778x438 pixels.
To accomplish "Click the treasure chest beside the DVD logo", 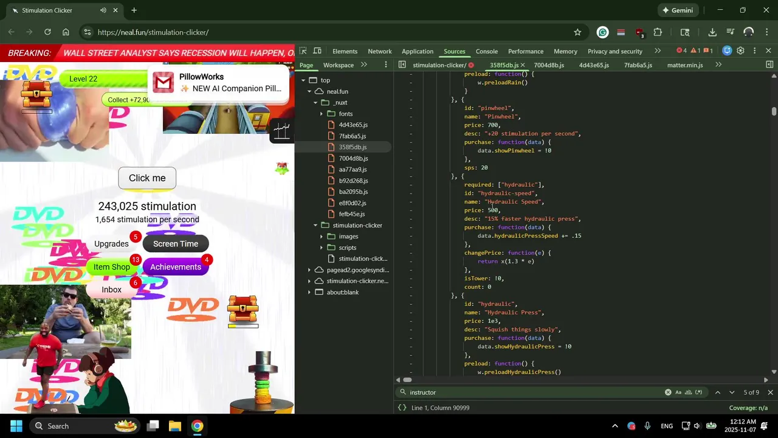I will pos(243,309).
